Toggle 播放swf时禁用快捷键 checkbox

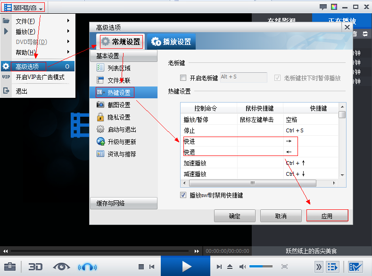[x=183, y=195]
